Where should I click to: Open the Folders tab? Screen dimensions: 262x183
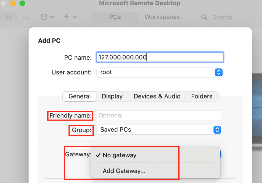(x=202, y=96)
